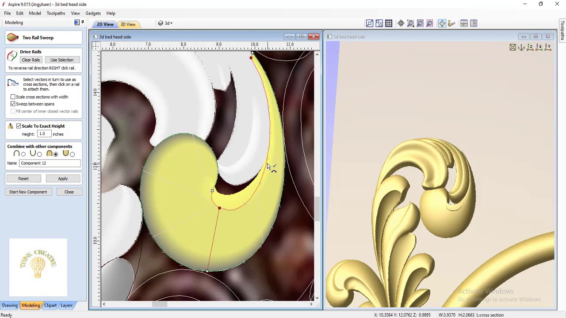Click the zoom to fit all icon
The height and width of the screenshot is (318, 566).
coord(420,23)
